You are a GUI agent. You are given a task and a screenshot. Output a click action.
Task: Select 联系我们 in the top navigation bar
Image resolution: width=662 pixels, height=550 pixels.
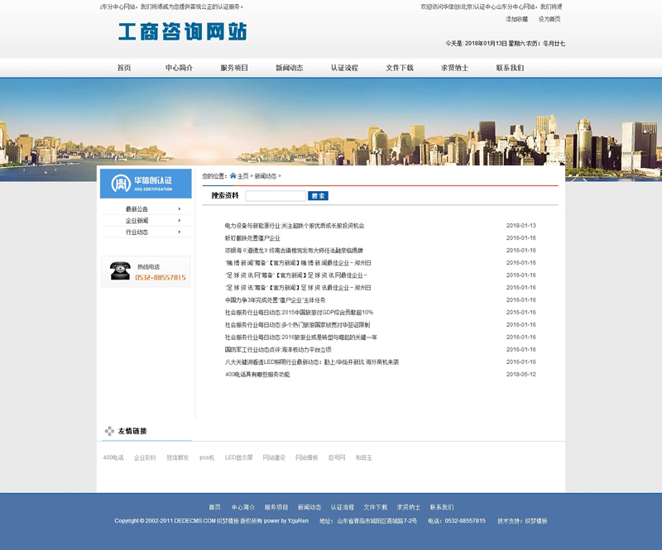point(510,68)
